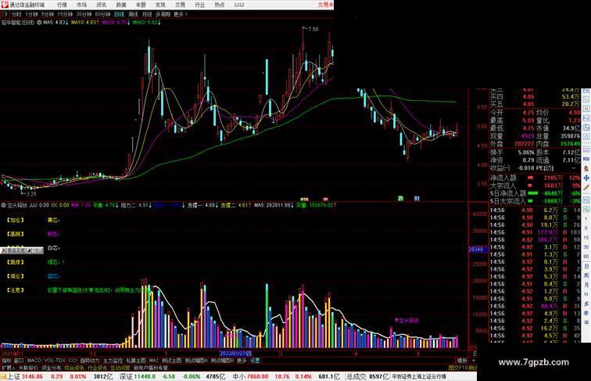Click the circle icon beside 空头释放 indicator name
This screenshot has height=381, width=591.
(3, 205)
